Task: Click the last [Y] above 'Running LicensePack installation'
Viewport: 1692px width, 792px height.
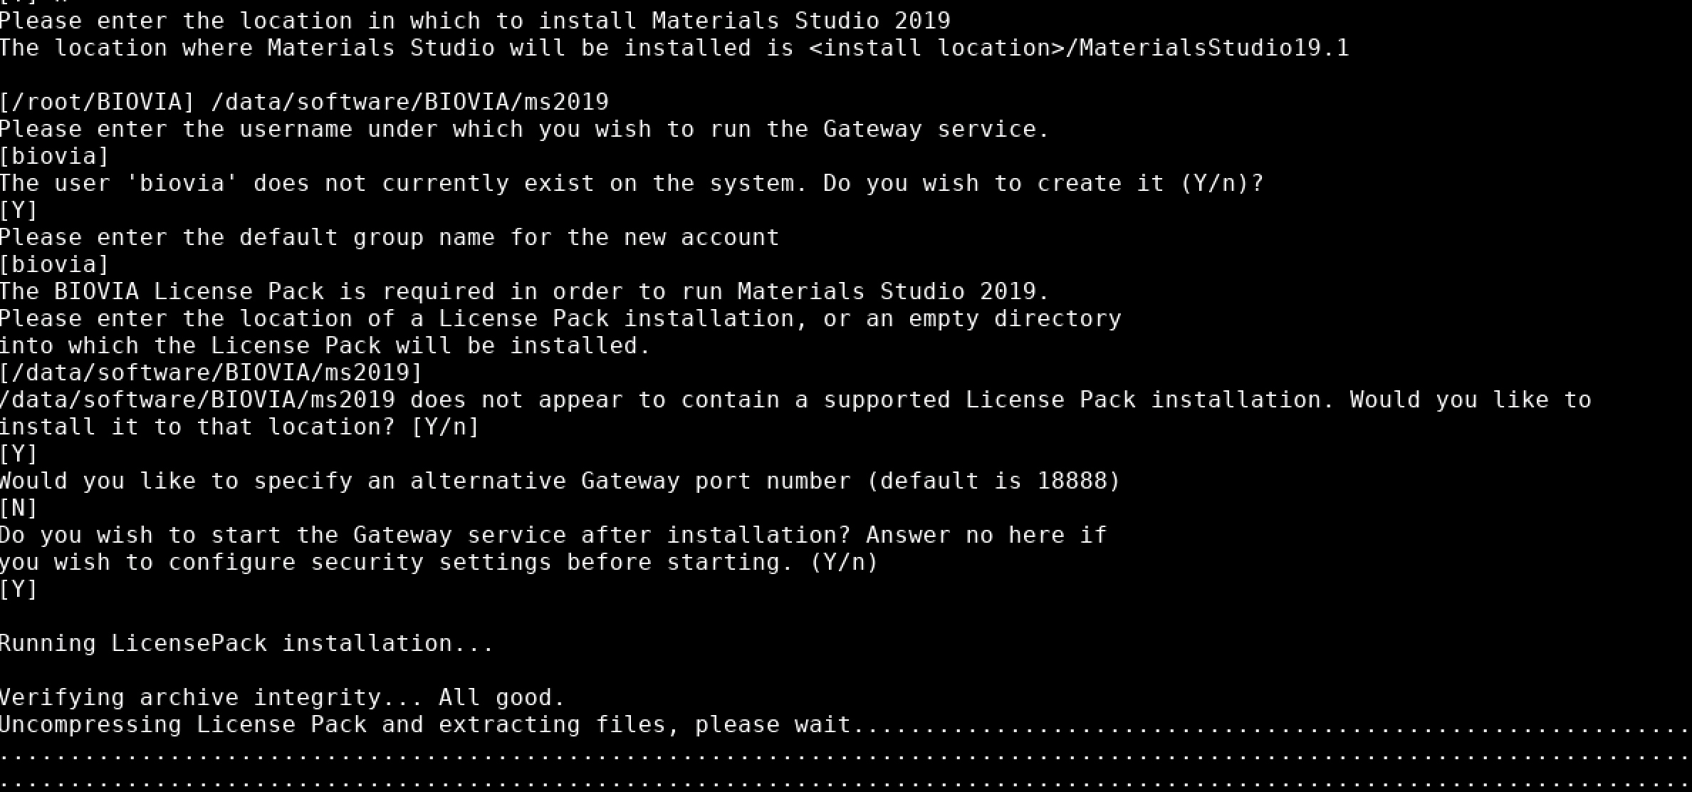Action: tap(19, 589)
